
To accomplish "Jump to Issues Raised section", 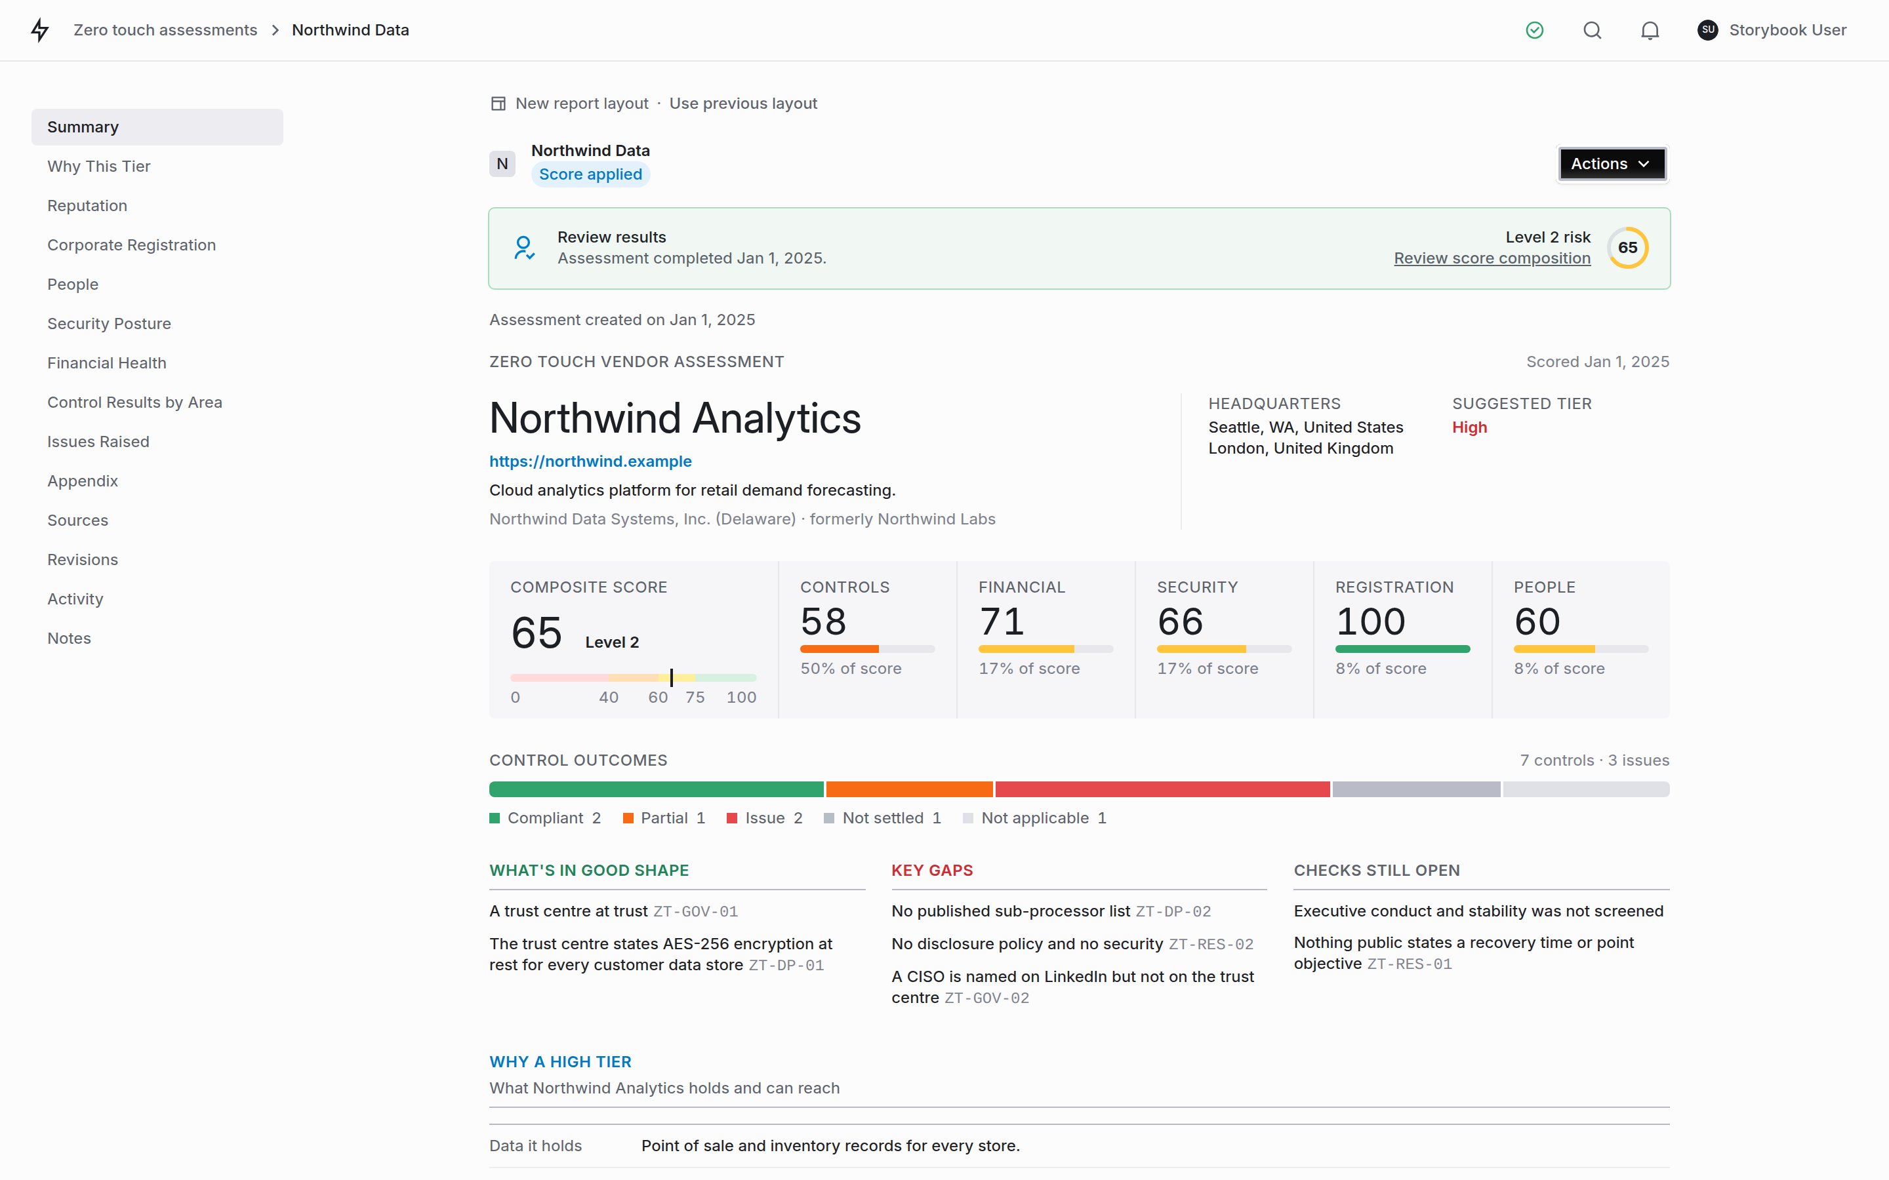I will [157, 442].
